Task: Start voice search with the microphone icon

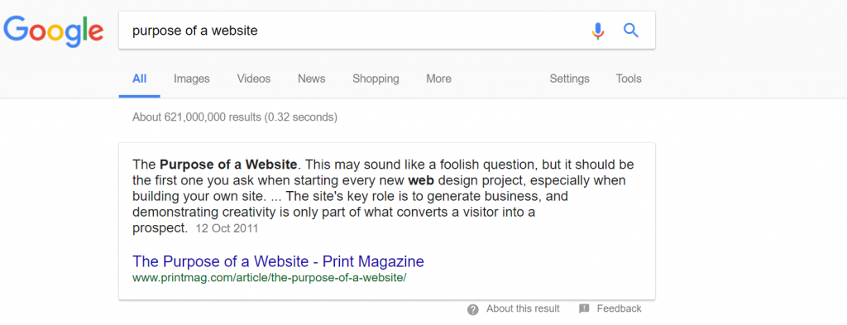Action: [597, 31]
